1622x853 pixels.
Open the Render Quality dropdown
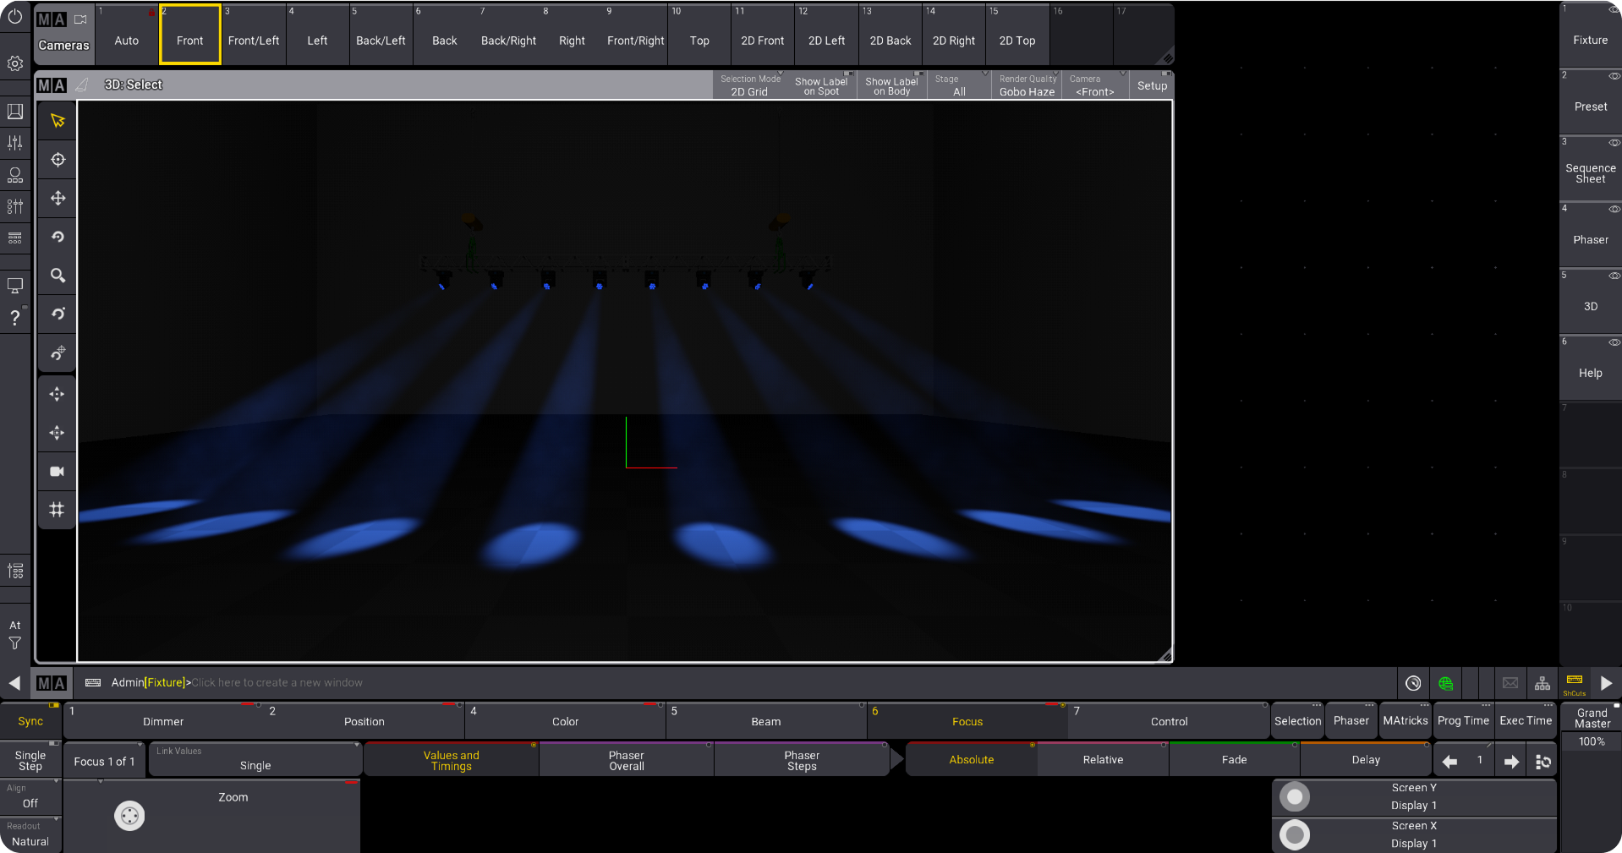[x=1027, y=85]
